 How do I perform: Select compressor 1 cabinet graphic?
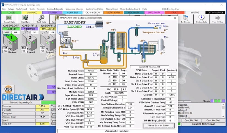pos(11,43)
